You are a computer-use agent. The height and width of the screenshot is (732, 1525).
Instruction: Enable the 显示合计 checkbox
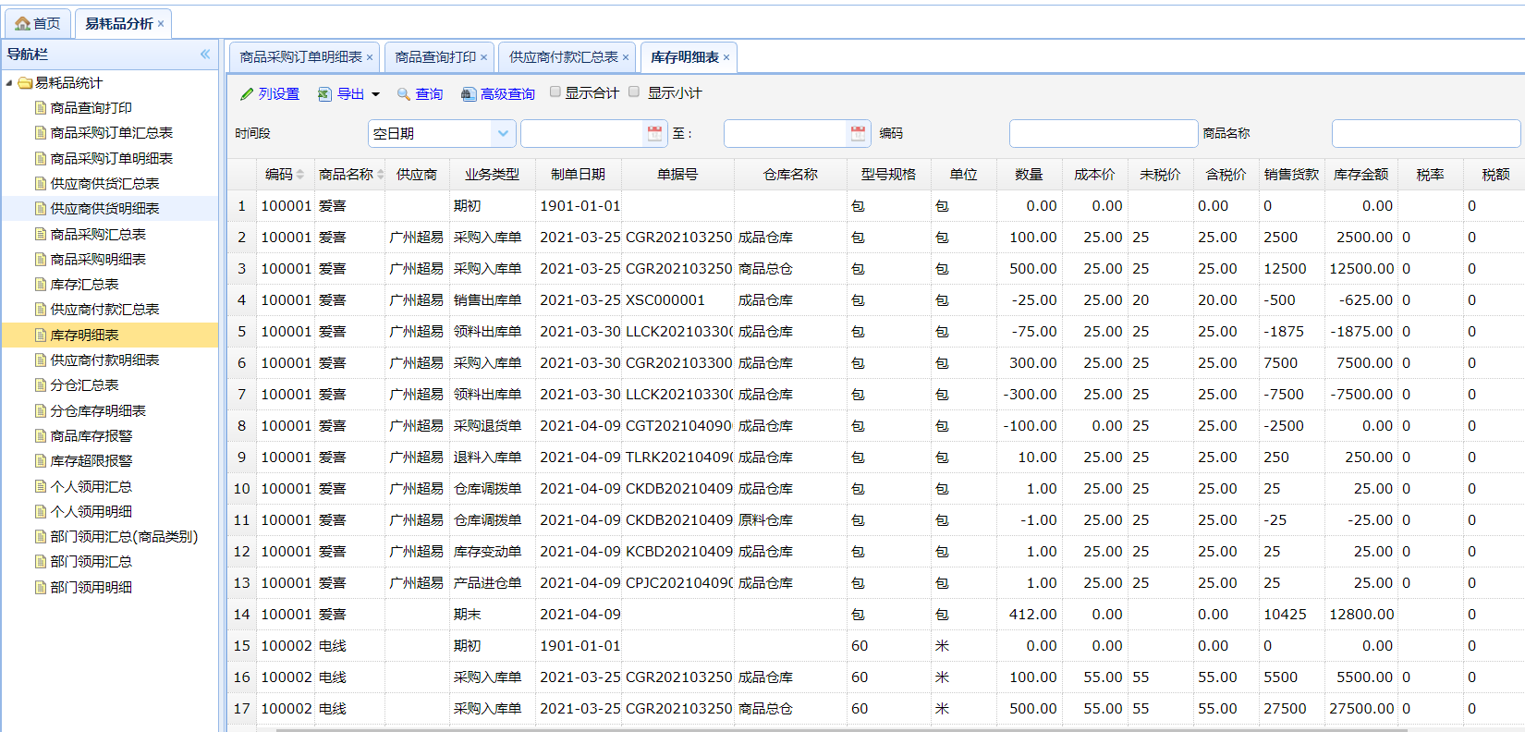coord(555,91)
